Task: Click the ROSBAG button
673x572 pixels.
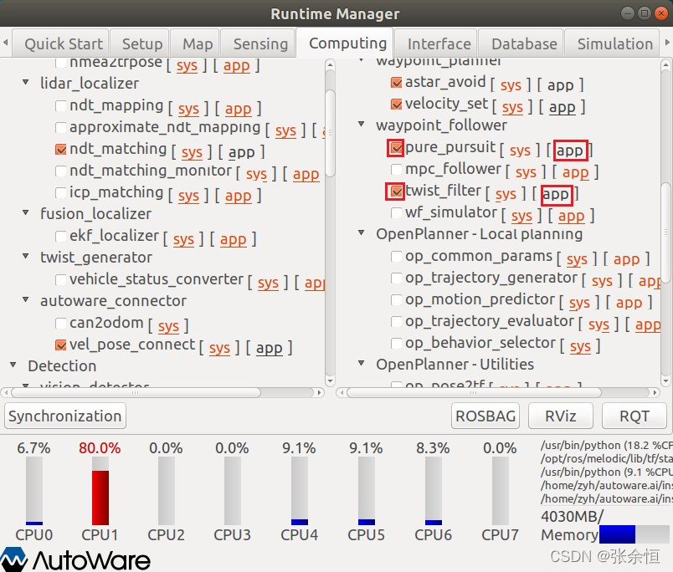Action: pos(485,416)
